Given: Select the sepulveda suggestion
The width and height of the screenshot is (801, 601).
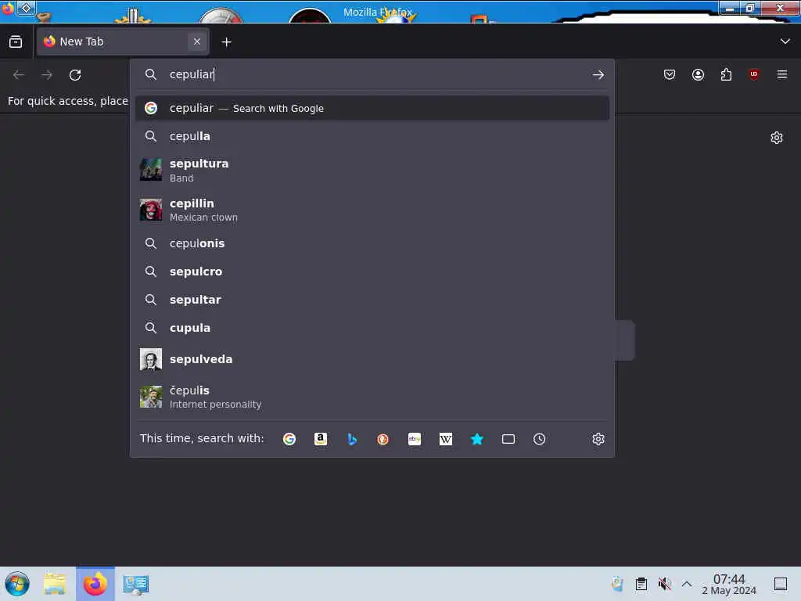Looking at the screenshot, I should pyautogui.click(x=372, y=359).
